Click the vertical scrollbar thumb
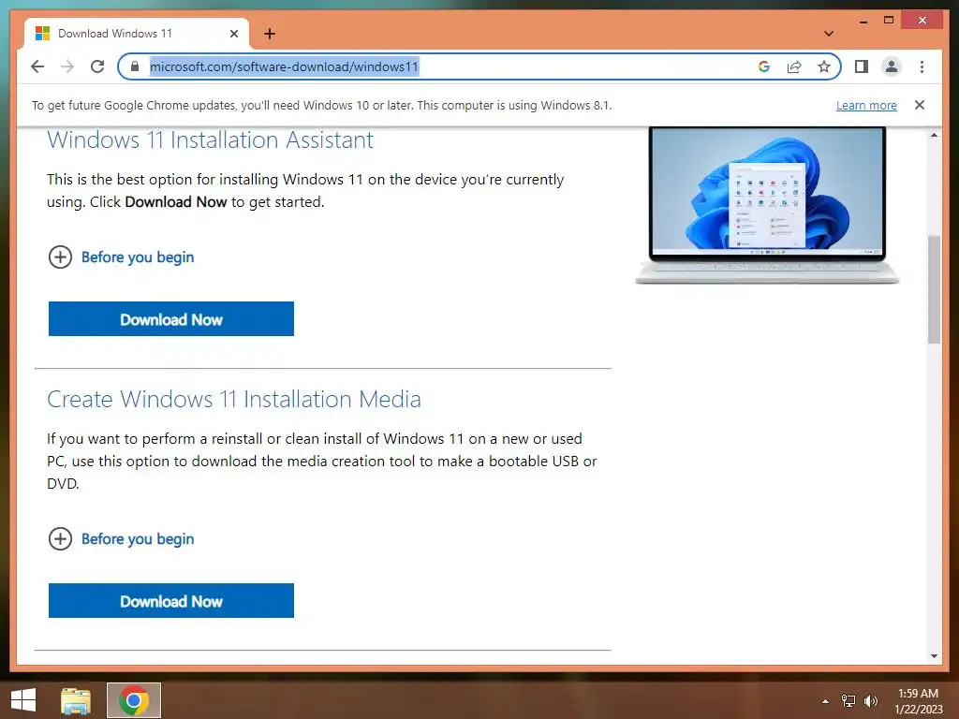Screen dimensions: 959x719 coord(934,289)
